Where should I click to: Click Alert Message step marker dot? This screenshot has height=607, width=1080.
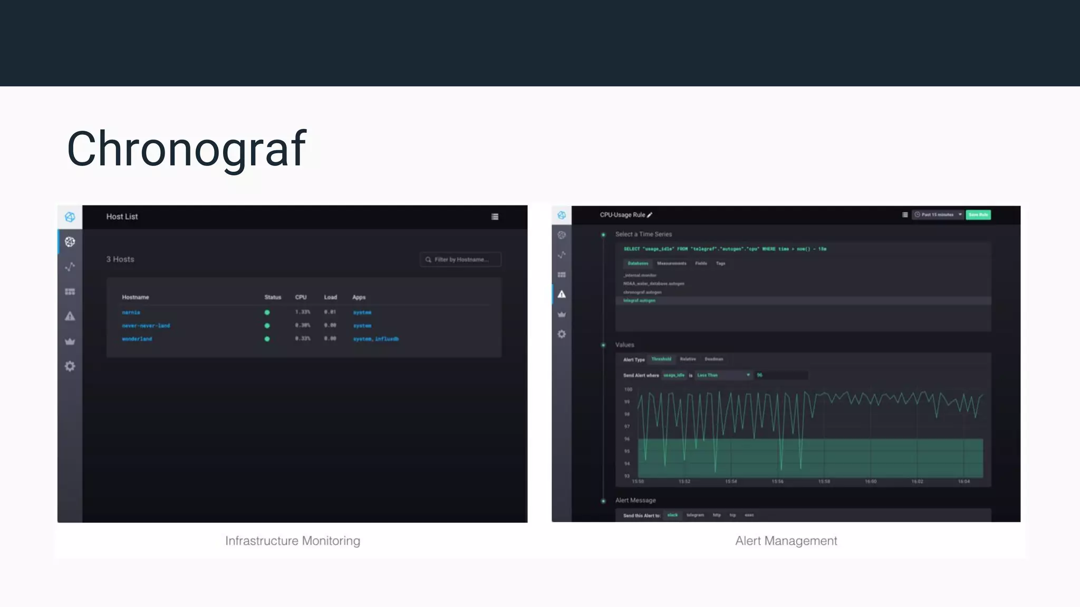click(x=603, y=501)
